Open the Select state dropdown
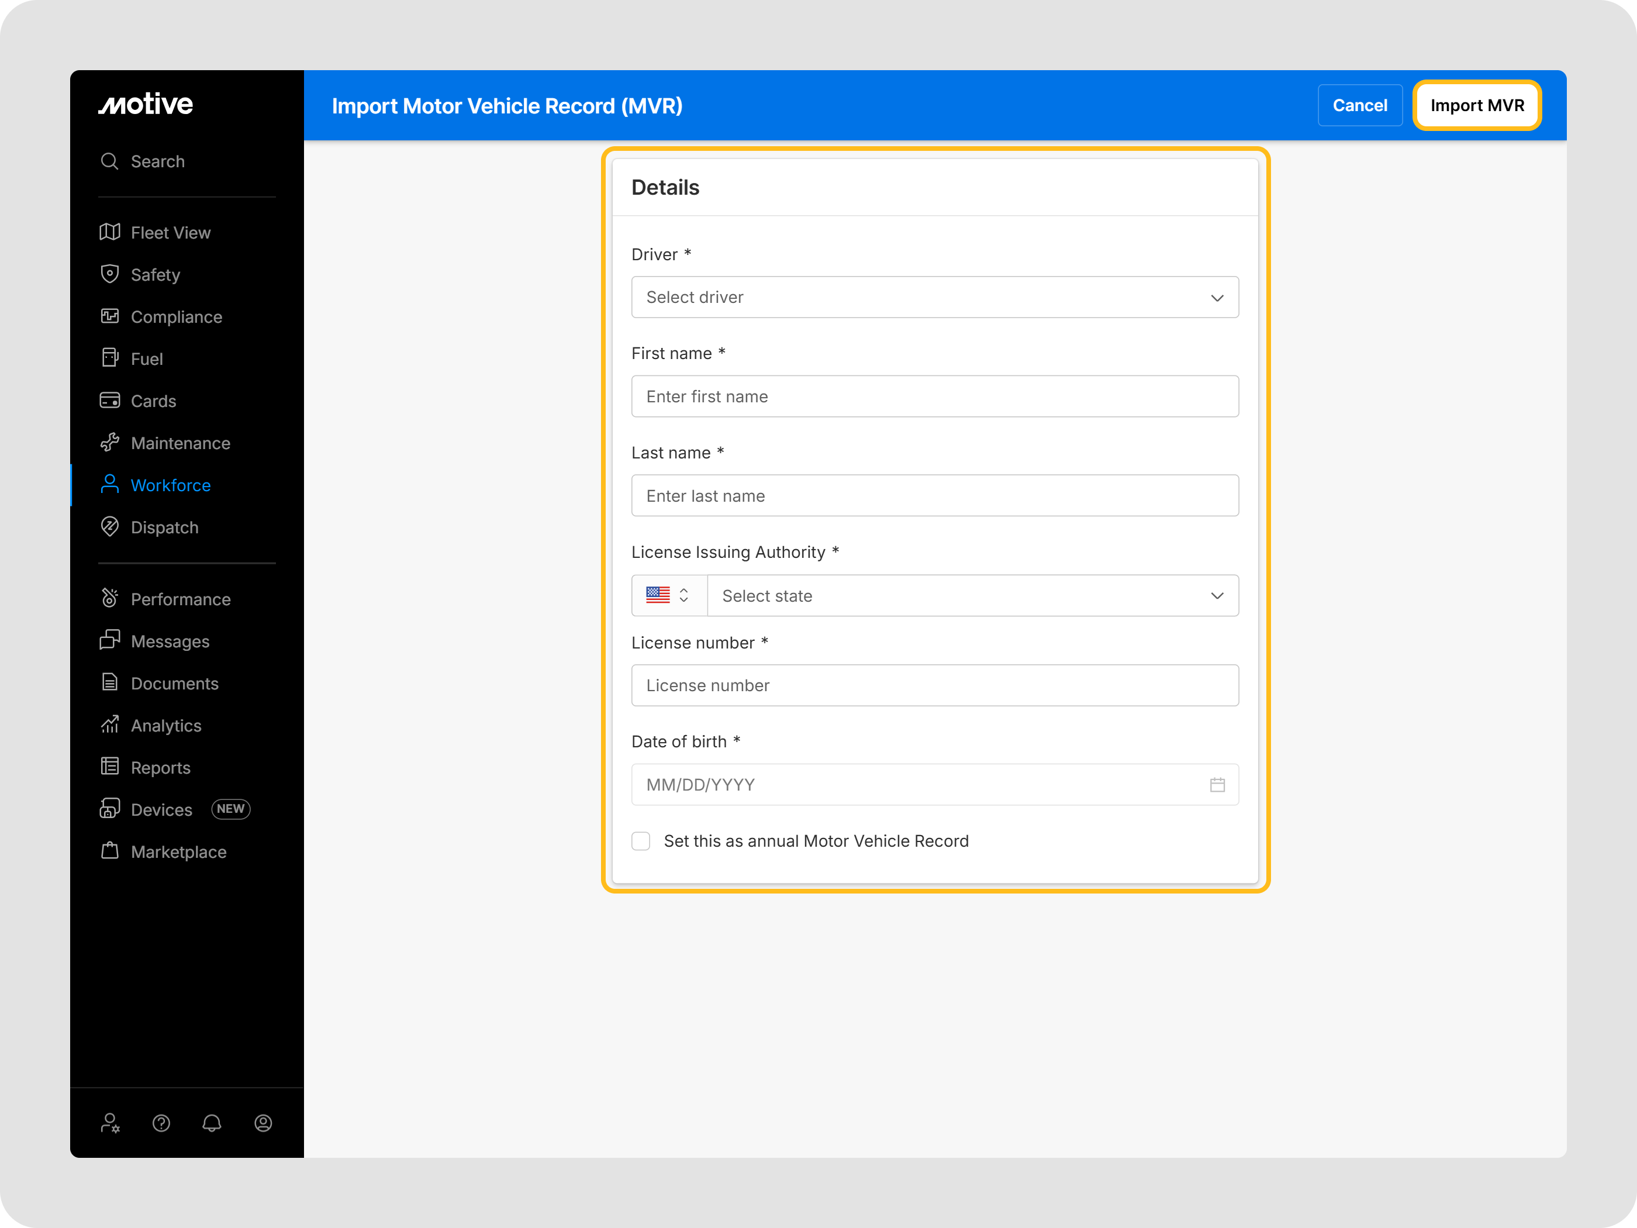Viewport: 1637px width, 1228px height. pos(972,596)
